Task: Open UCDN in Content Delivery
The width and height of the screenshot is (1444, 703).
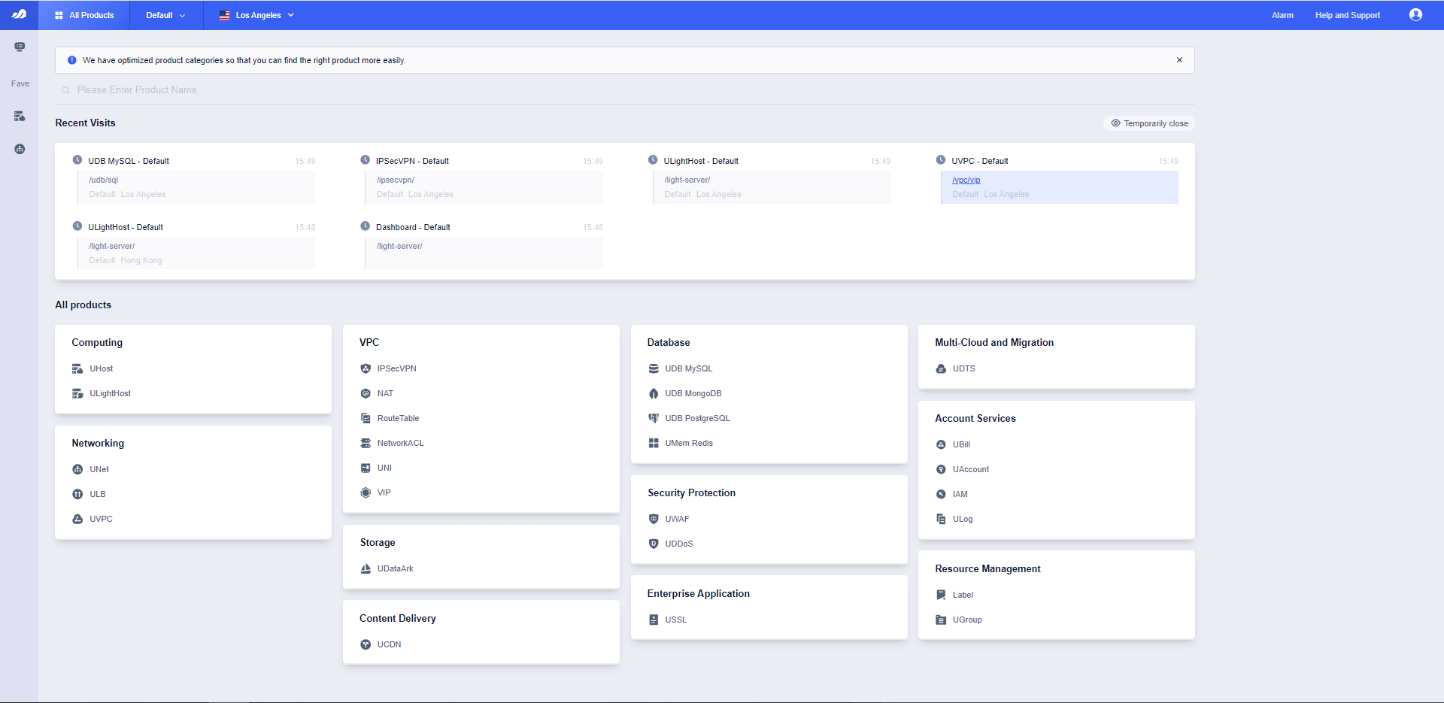Action: pos(389,644)
